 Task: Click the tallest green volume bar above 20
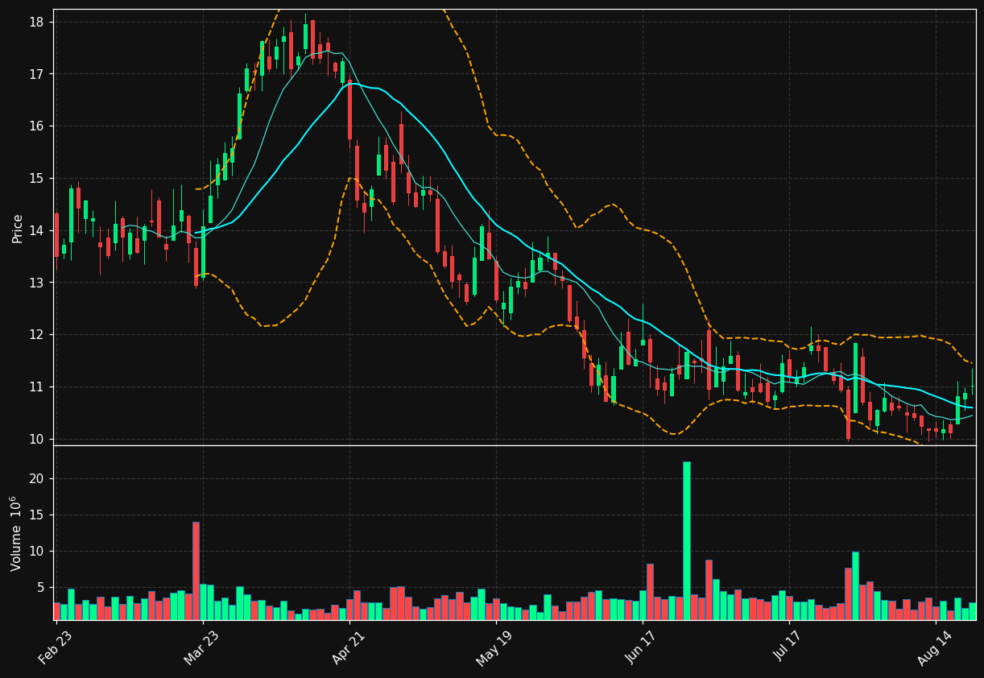coord(687,540)
